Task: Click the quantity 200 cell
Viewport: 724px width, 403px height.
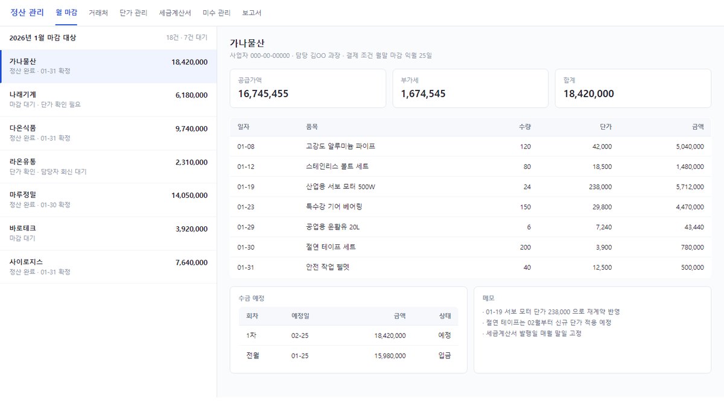Action: point(526,247)
